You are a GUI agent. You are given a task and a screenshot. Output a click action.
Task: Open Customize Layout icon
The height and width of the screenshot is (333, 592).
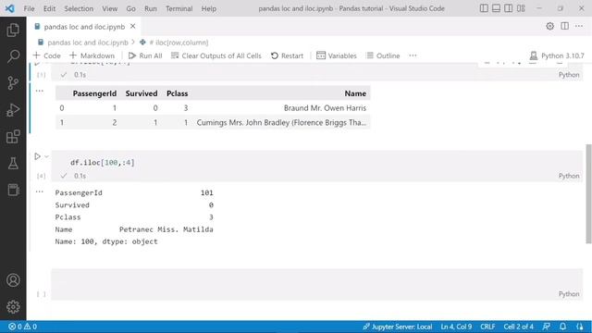click(x=521, y=8)
